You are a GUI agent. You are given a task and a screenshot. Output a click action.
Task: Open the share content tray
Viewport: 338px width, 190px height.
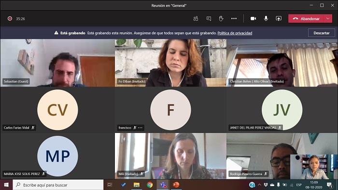(279, 18)
